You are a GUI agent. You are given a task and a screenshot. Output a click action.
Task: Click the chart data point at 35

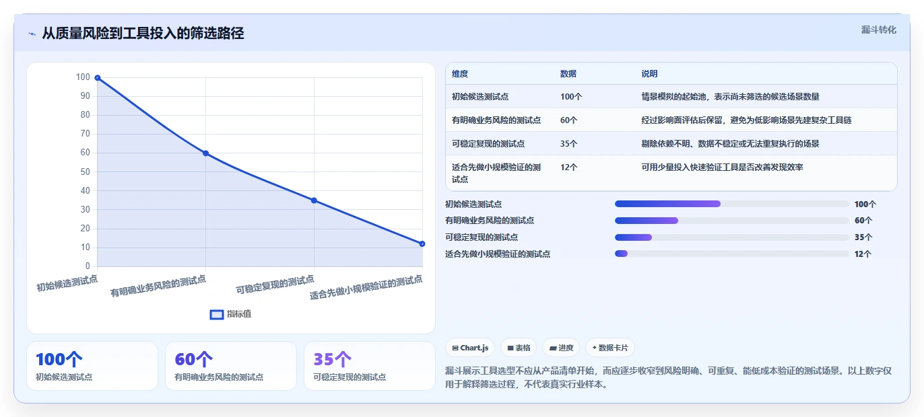click(x=314, y=200)
